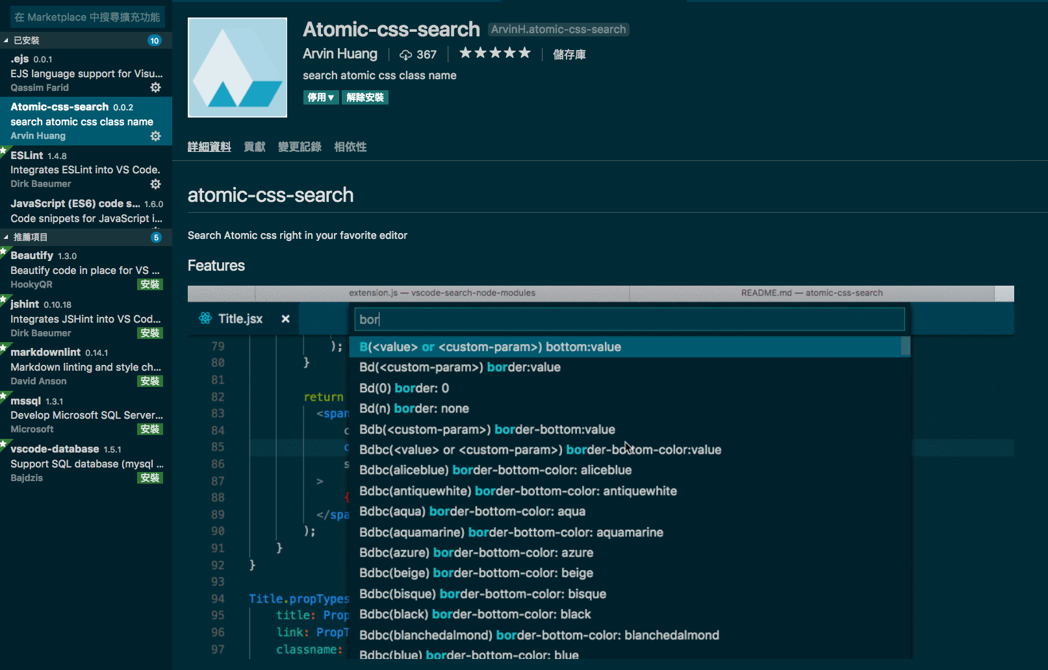Viewport: 1048px width, 670px height.
Task: Click the 'bor' quick-pick search input
Action: [629, 319]
